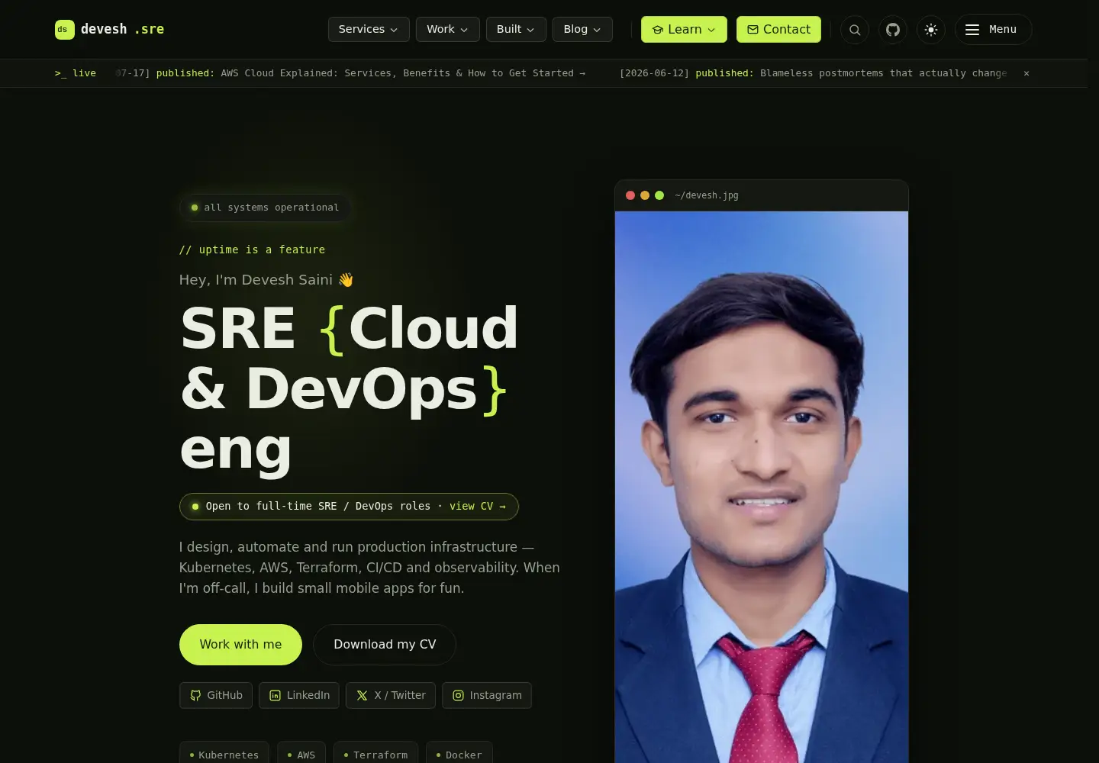Expand the Blog dropdown
The width and height of the screenshot is (1099, 763).
pyautogui.click(x=582, y=29)
